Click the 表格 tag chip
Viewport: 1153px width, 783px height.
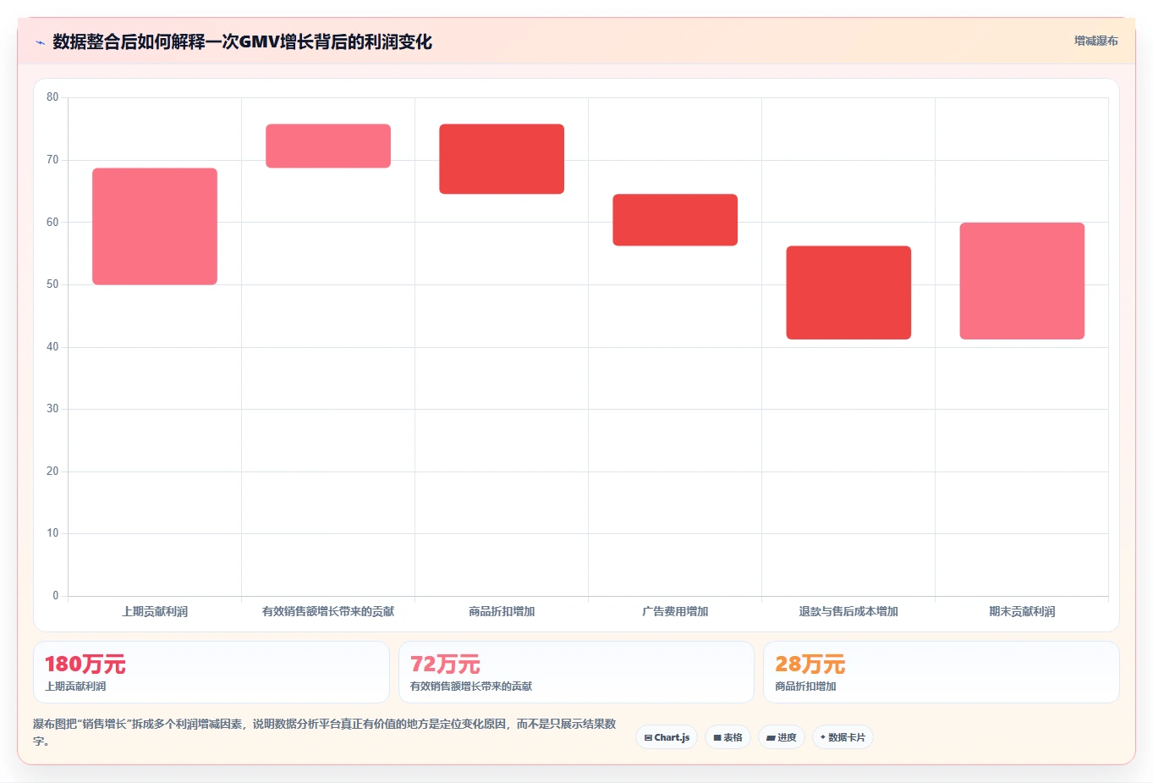[x=727, y=737]
